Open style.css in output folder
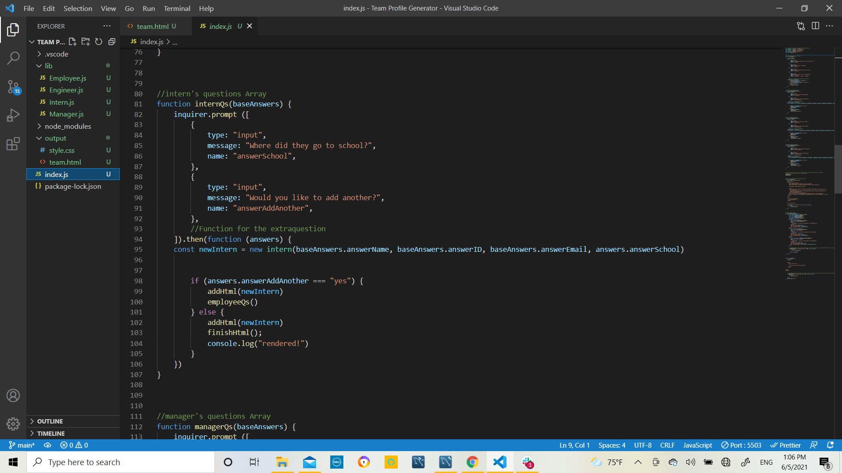842x473 pixels. tap(73, 150)
